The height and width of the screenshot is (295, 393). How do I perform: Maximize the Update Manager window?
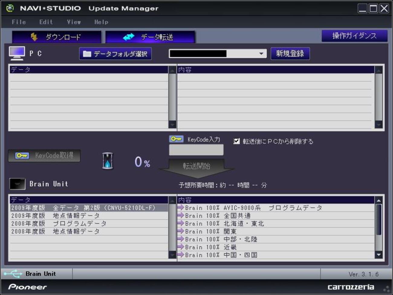tap(373, 8)
